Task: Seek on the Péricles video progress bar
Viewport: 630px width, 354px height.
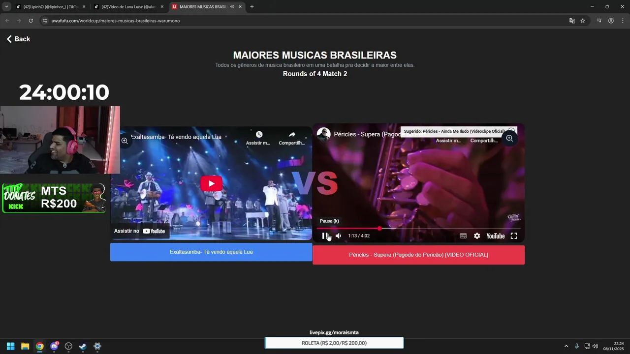Action: click(x=418, y=228)
